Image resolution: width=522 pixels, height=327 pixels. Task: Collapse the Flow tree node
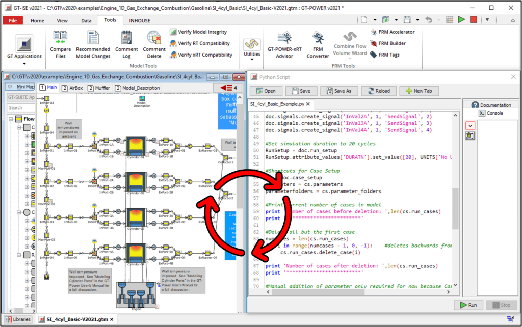point(11,119)
